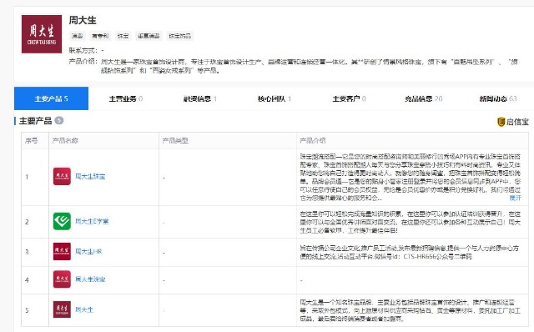
Task: Select the 核心团队 tab
Action: coord(275,98)
